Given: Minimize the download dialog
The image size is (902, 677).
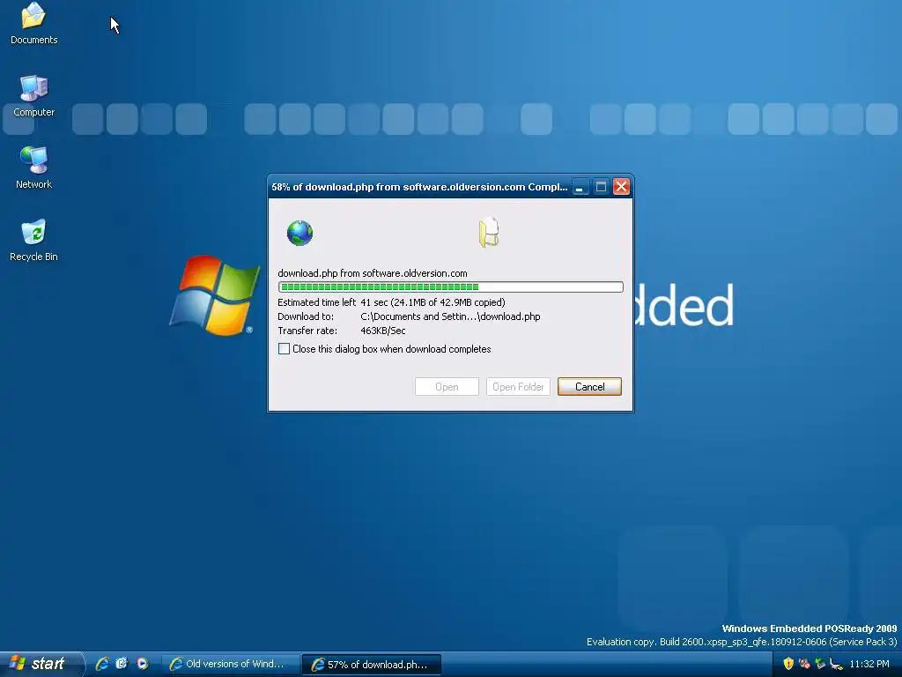Looking at the screenshot, I should [580, 187].
